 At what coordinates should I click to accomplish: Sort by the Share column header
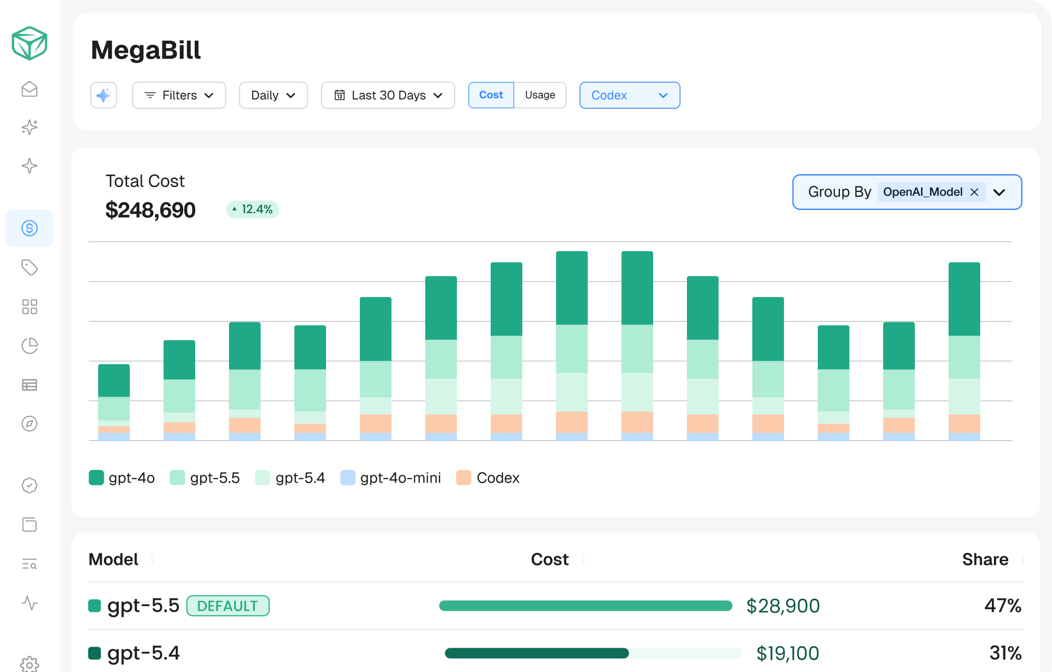[x=985, y=559]
